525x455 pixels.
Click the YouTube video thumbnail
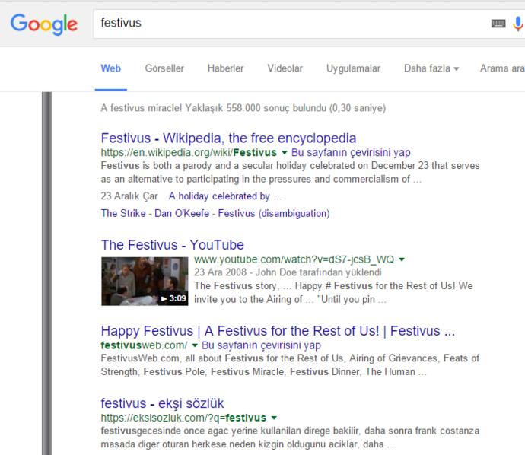point(145,282)
